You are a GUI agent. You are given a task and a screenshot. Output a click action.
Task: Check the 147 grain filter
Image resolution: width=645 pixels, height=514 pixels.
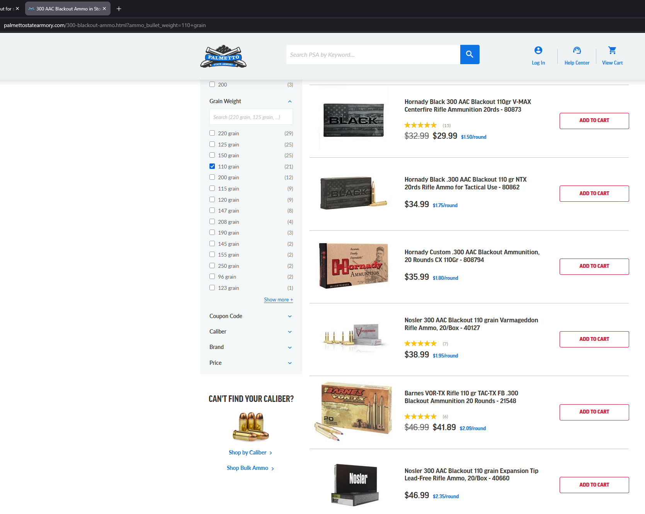(x=212, y=211)
